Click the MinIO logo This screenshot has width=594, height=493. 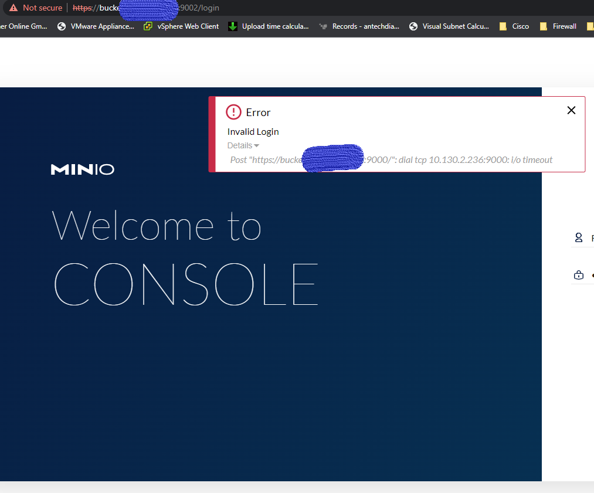[x=83, y=169]
